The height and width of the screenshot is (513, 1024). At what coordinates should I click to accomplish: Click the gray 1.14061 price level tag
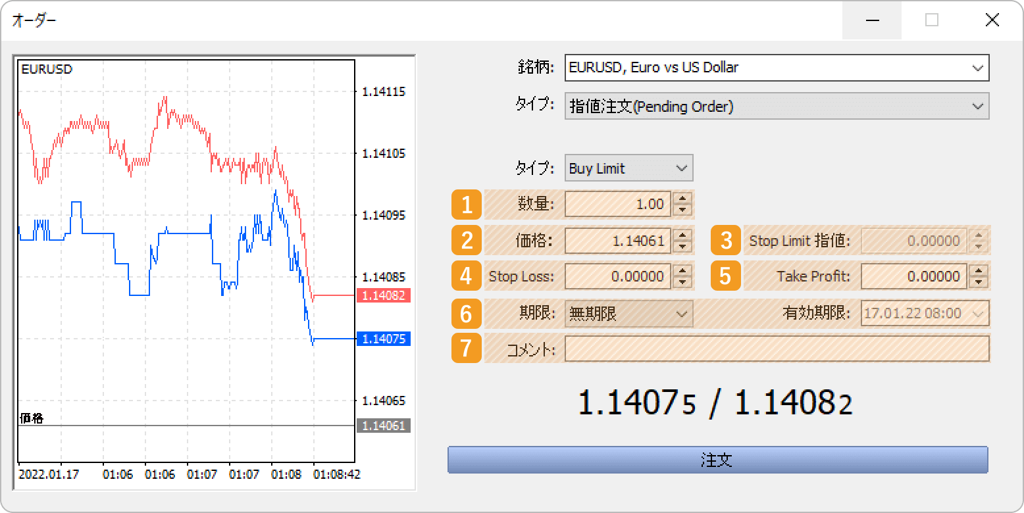click(383, 426)
